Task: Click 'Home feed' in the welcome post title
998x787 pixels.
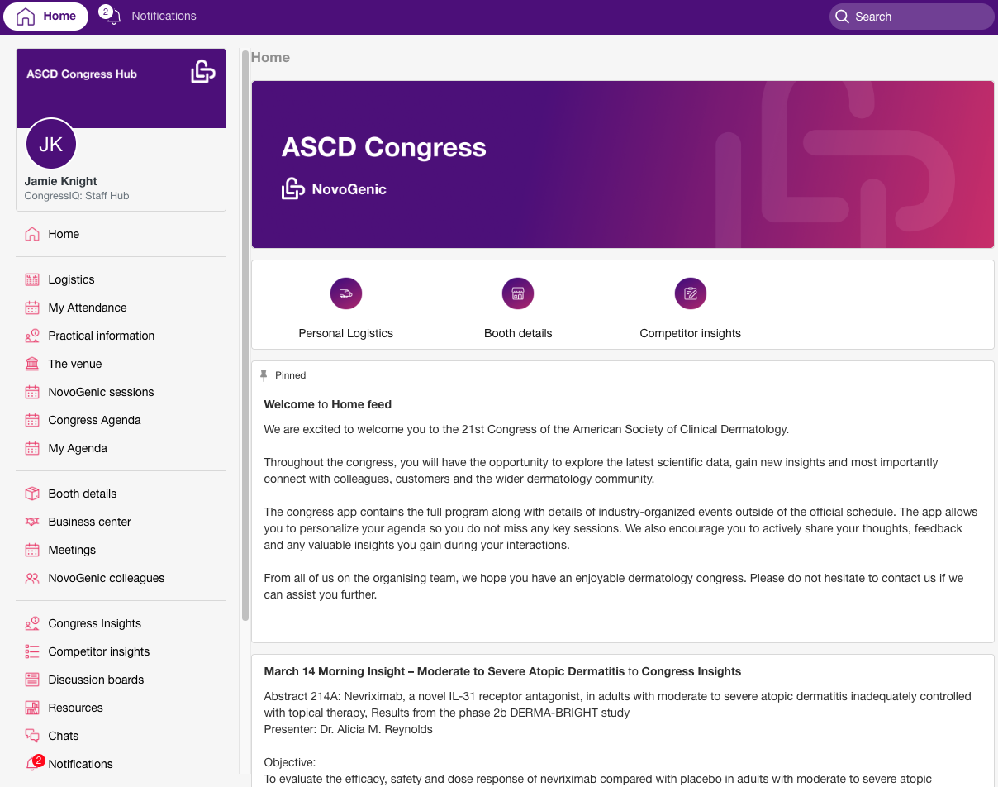Action: (x=362, y=404)
